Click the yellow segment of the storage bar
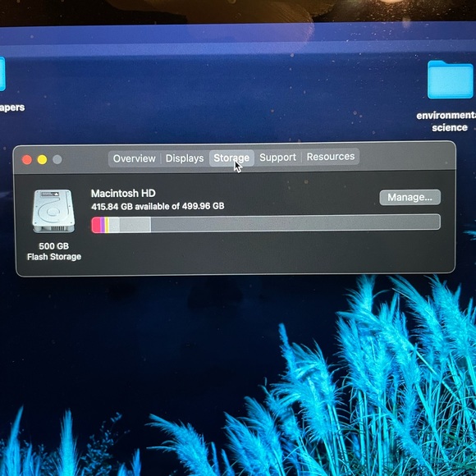 [x=108, y=225]
